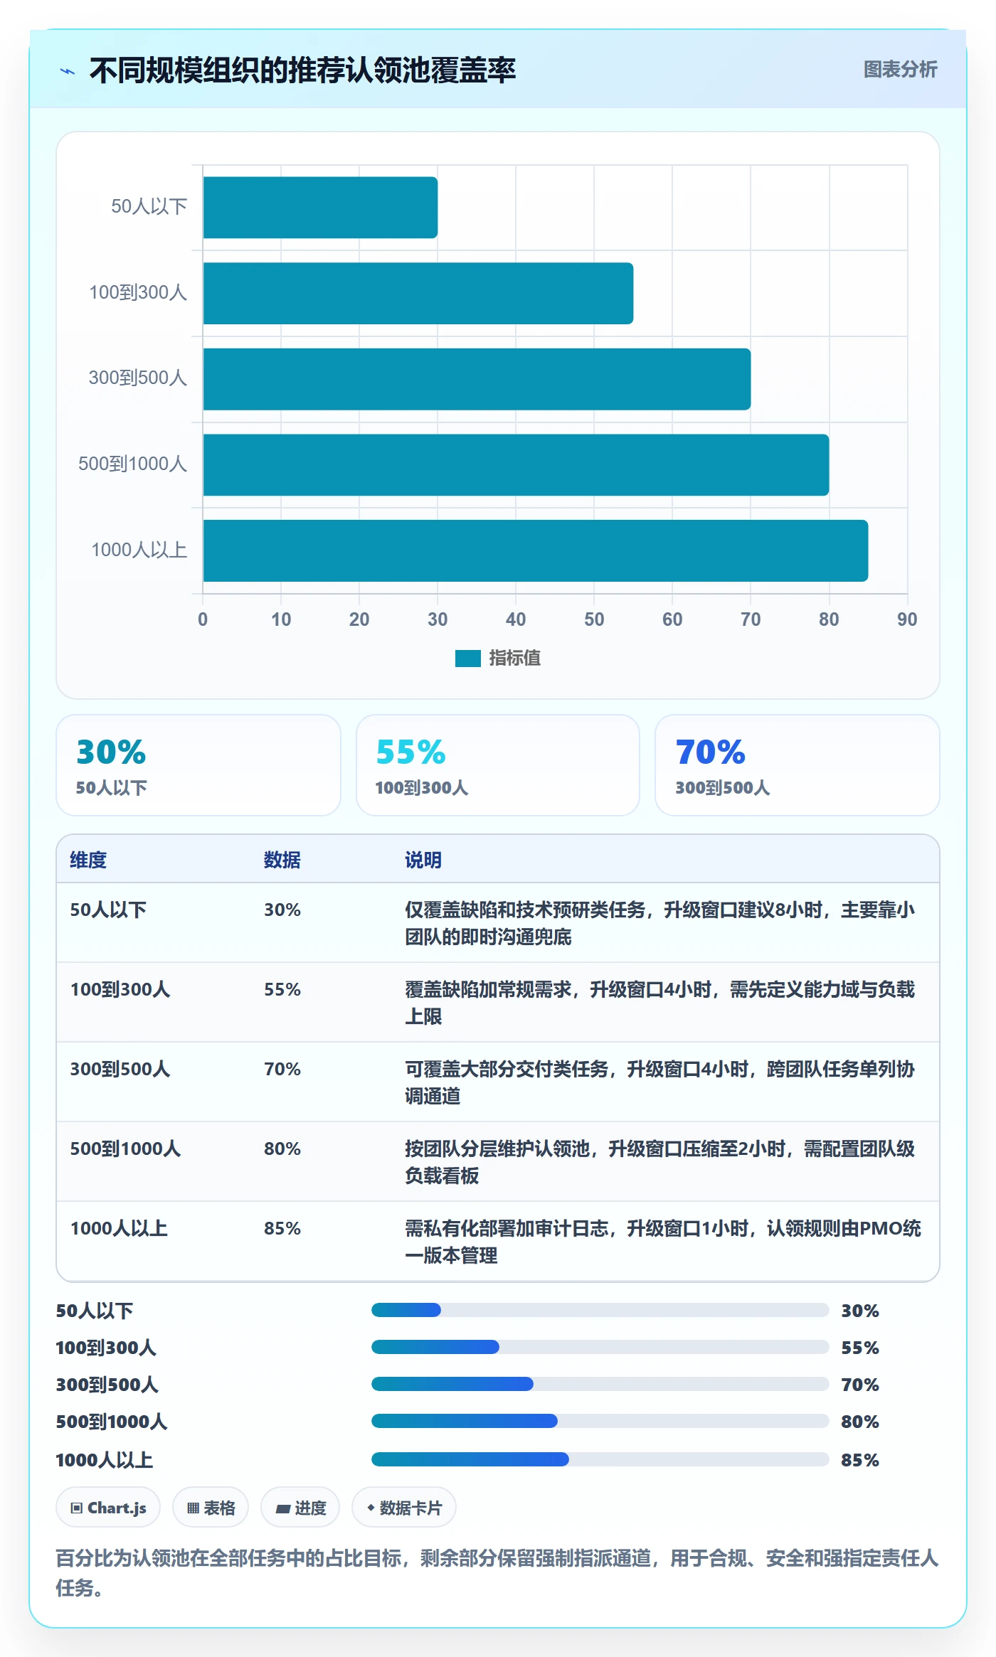Click the 500到1000人 chart bar
Image resolution: width=996 pixels, height=1657 pixels.
[516, 465]
